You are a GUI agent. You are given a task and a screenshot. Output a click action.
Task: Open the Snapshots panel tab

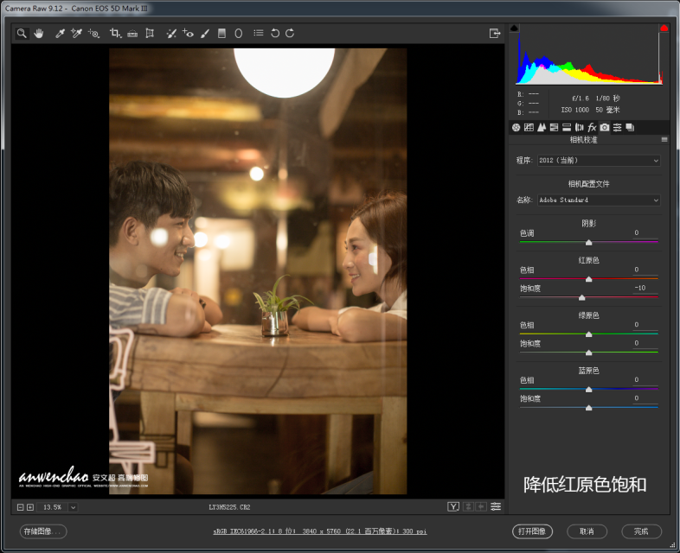click(x=630, y=127)
